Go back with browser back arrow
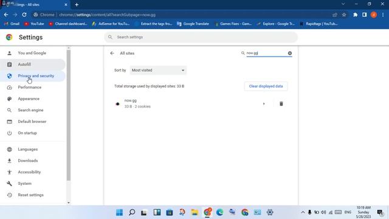This screenshot has height=219, width=389. 6,15
